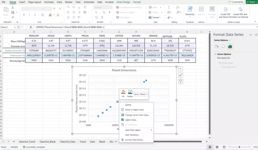Choose Delete from context menu

[128, 105]
